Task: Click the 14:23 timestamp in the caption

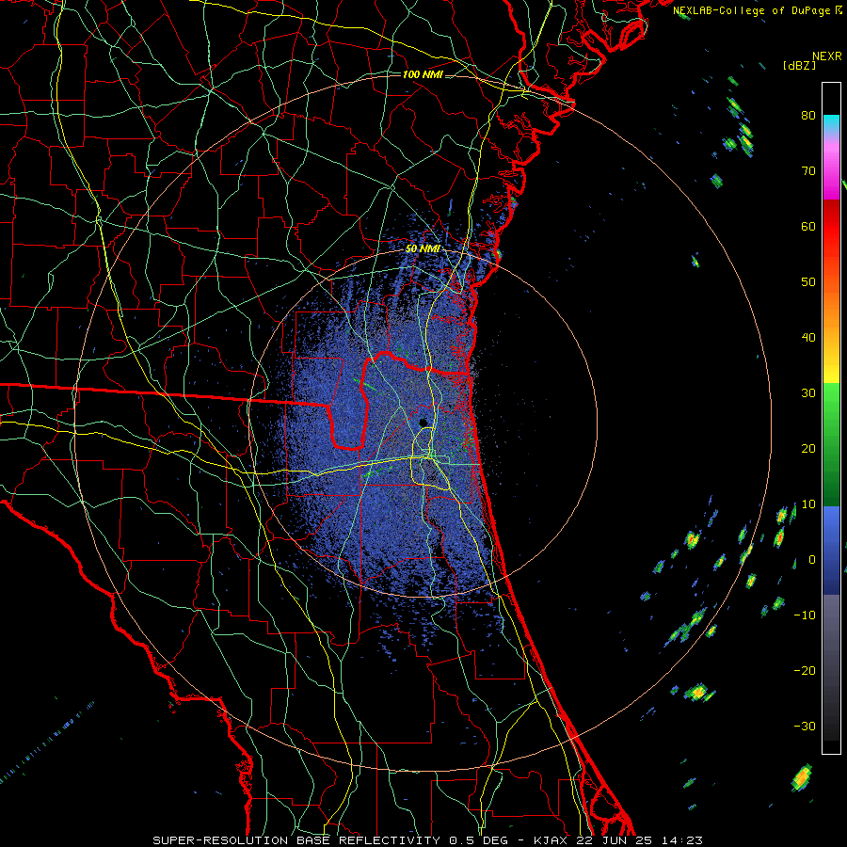Action: pyautogui.click(x=682, y=840)
